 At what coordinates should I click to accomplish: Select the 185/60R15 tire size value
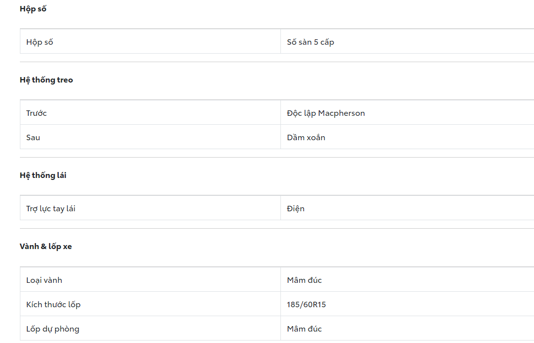click(306, 305)
